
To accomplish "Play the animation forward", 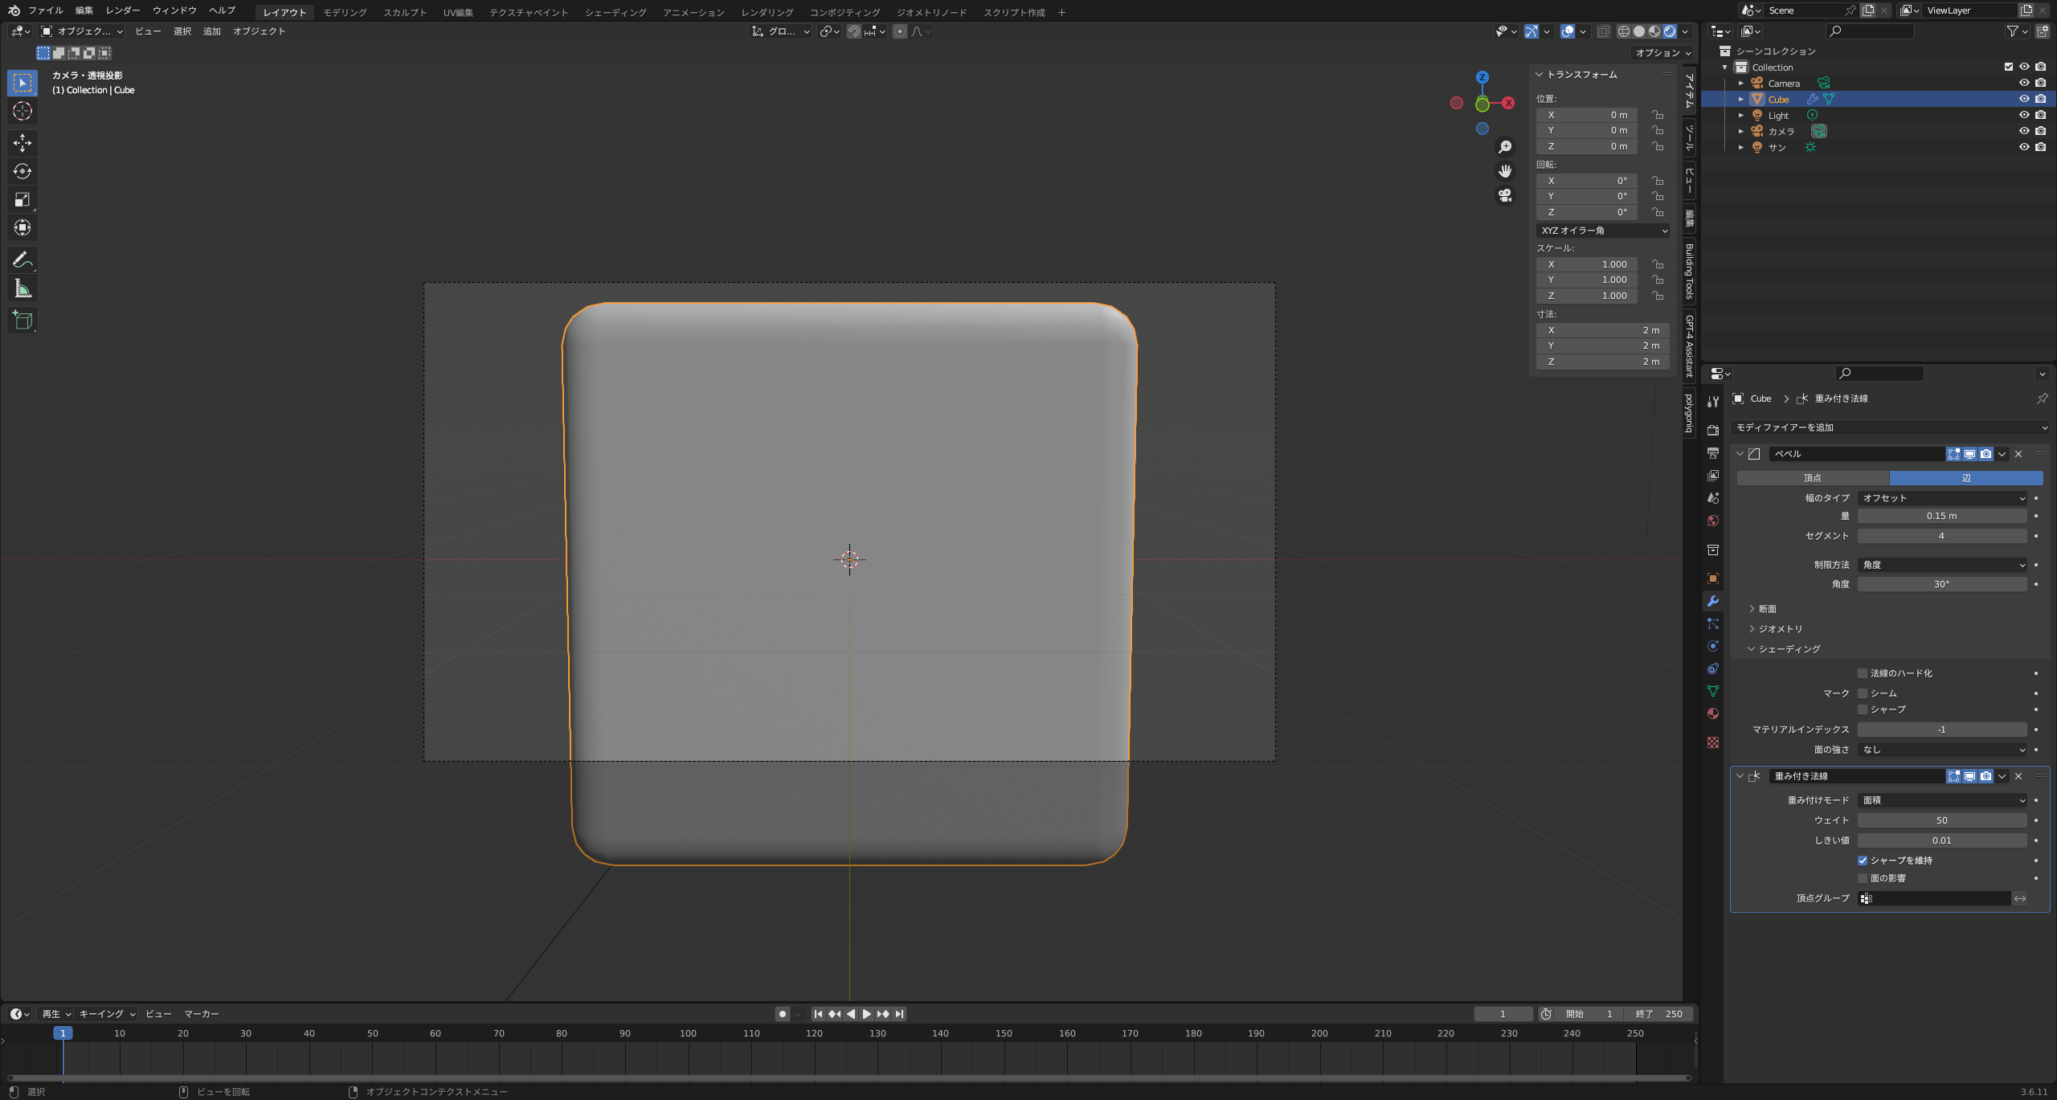I will click(x=866, y=1014).
